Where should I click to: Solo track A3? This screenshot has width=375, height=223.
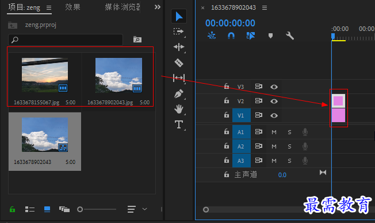pos(289,161)
